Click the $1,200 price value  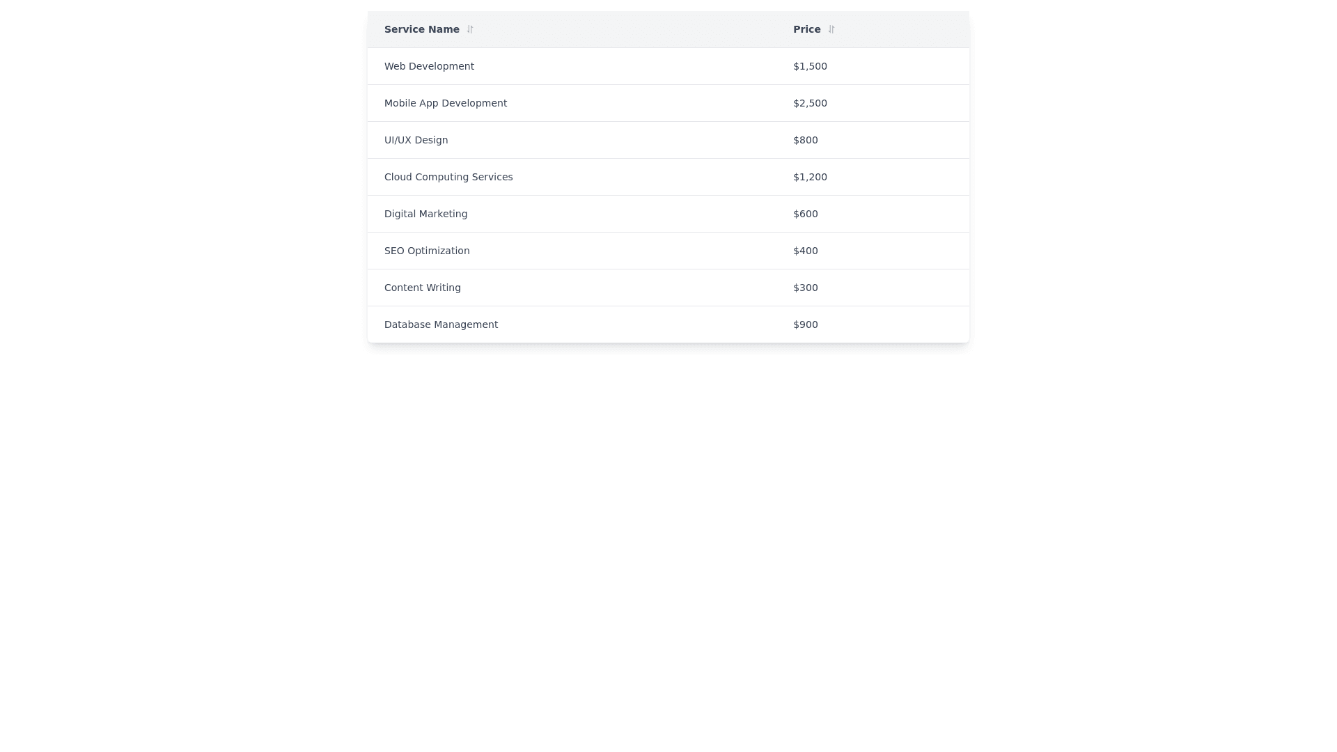point(810,177)
